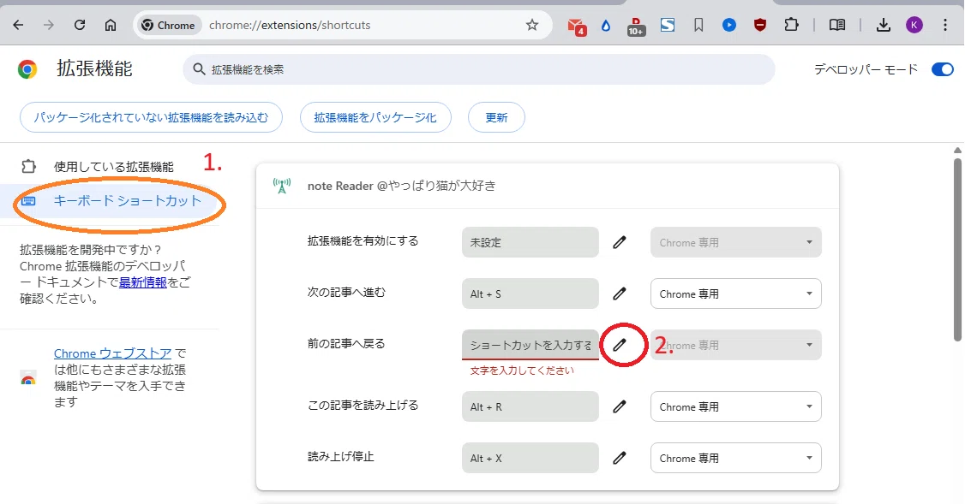Go back with the browser back arrow
The height and width of the screenshot is (504, 965).
(19, 25)
